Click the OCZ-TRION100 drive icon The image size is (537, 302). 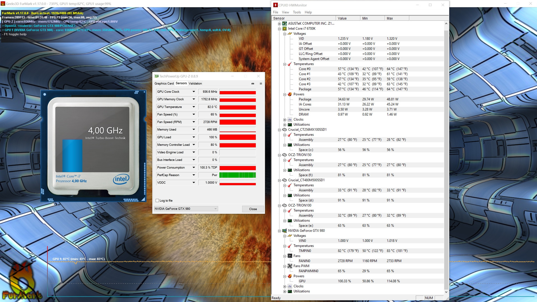(x=284, y=205)
